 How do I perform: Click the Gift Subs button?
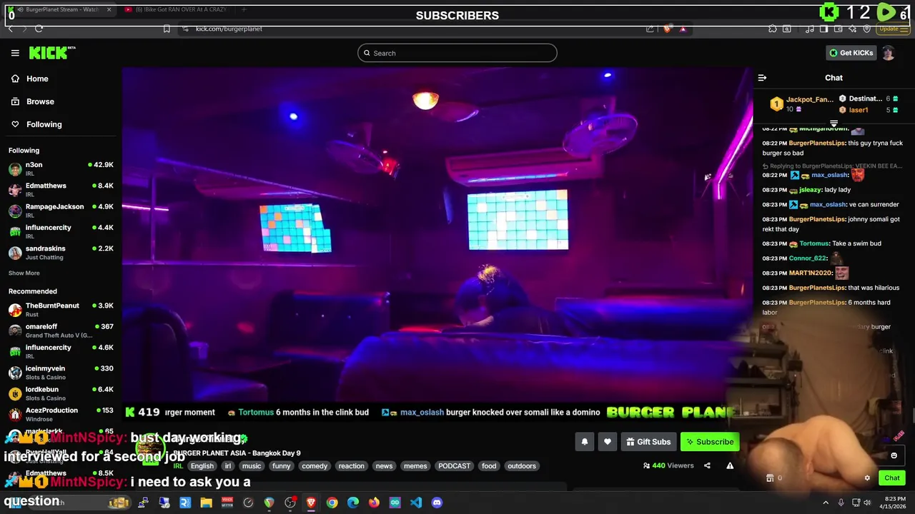click(x=648, y=442)
